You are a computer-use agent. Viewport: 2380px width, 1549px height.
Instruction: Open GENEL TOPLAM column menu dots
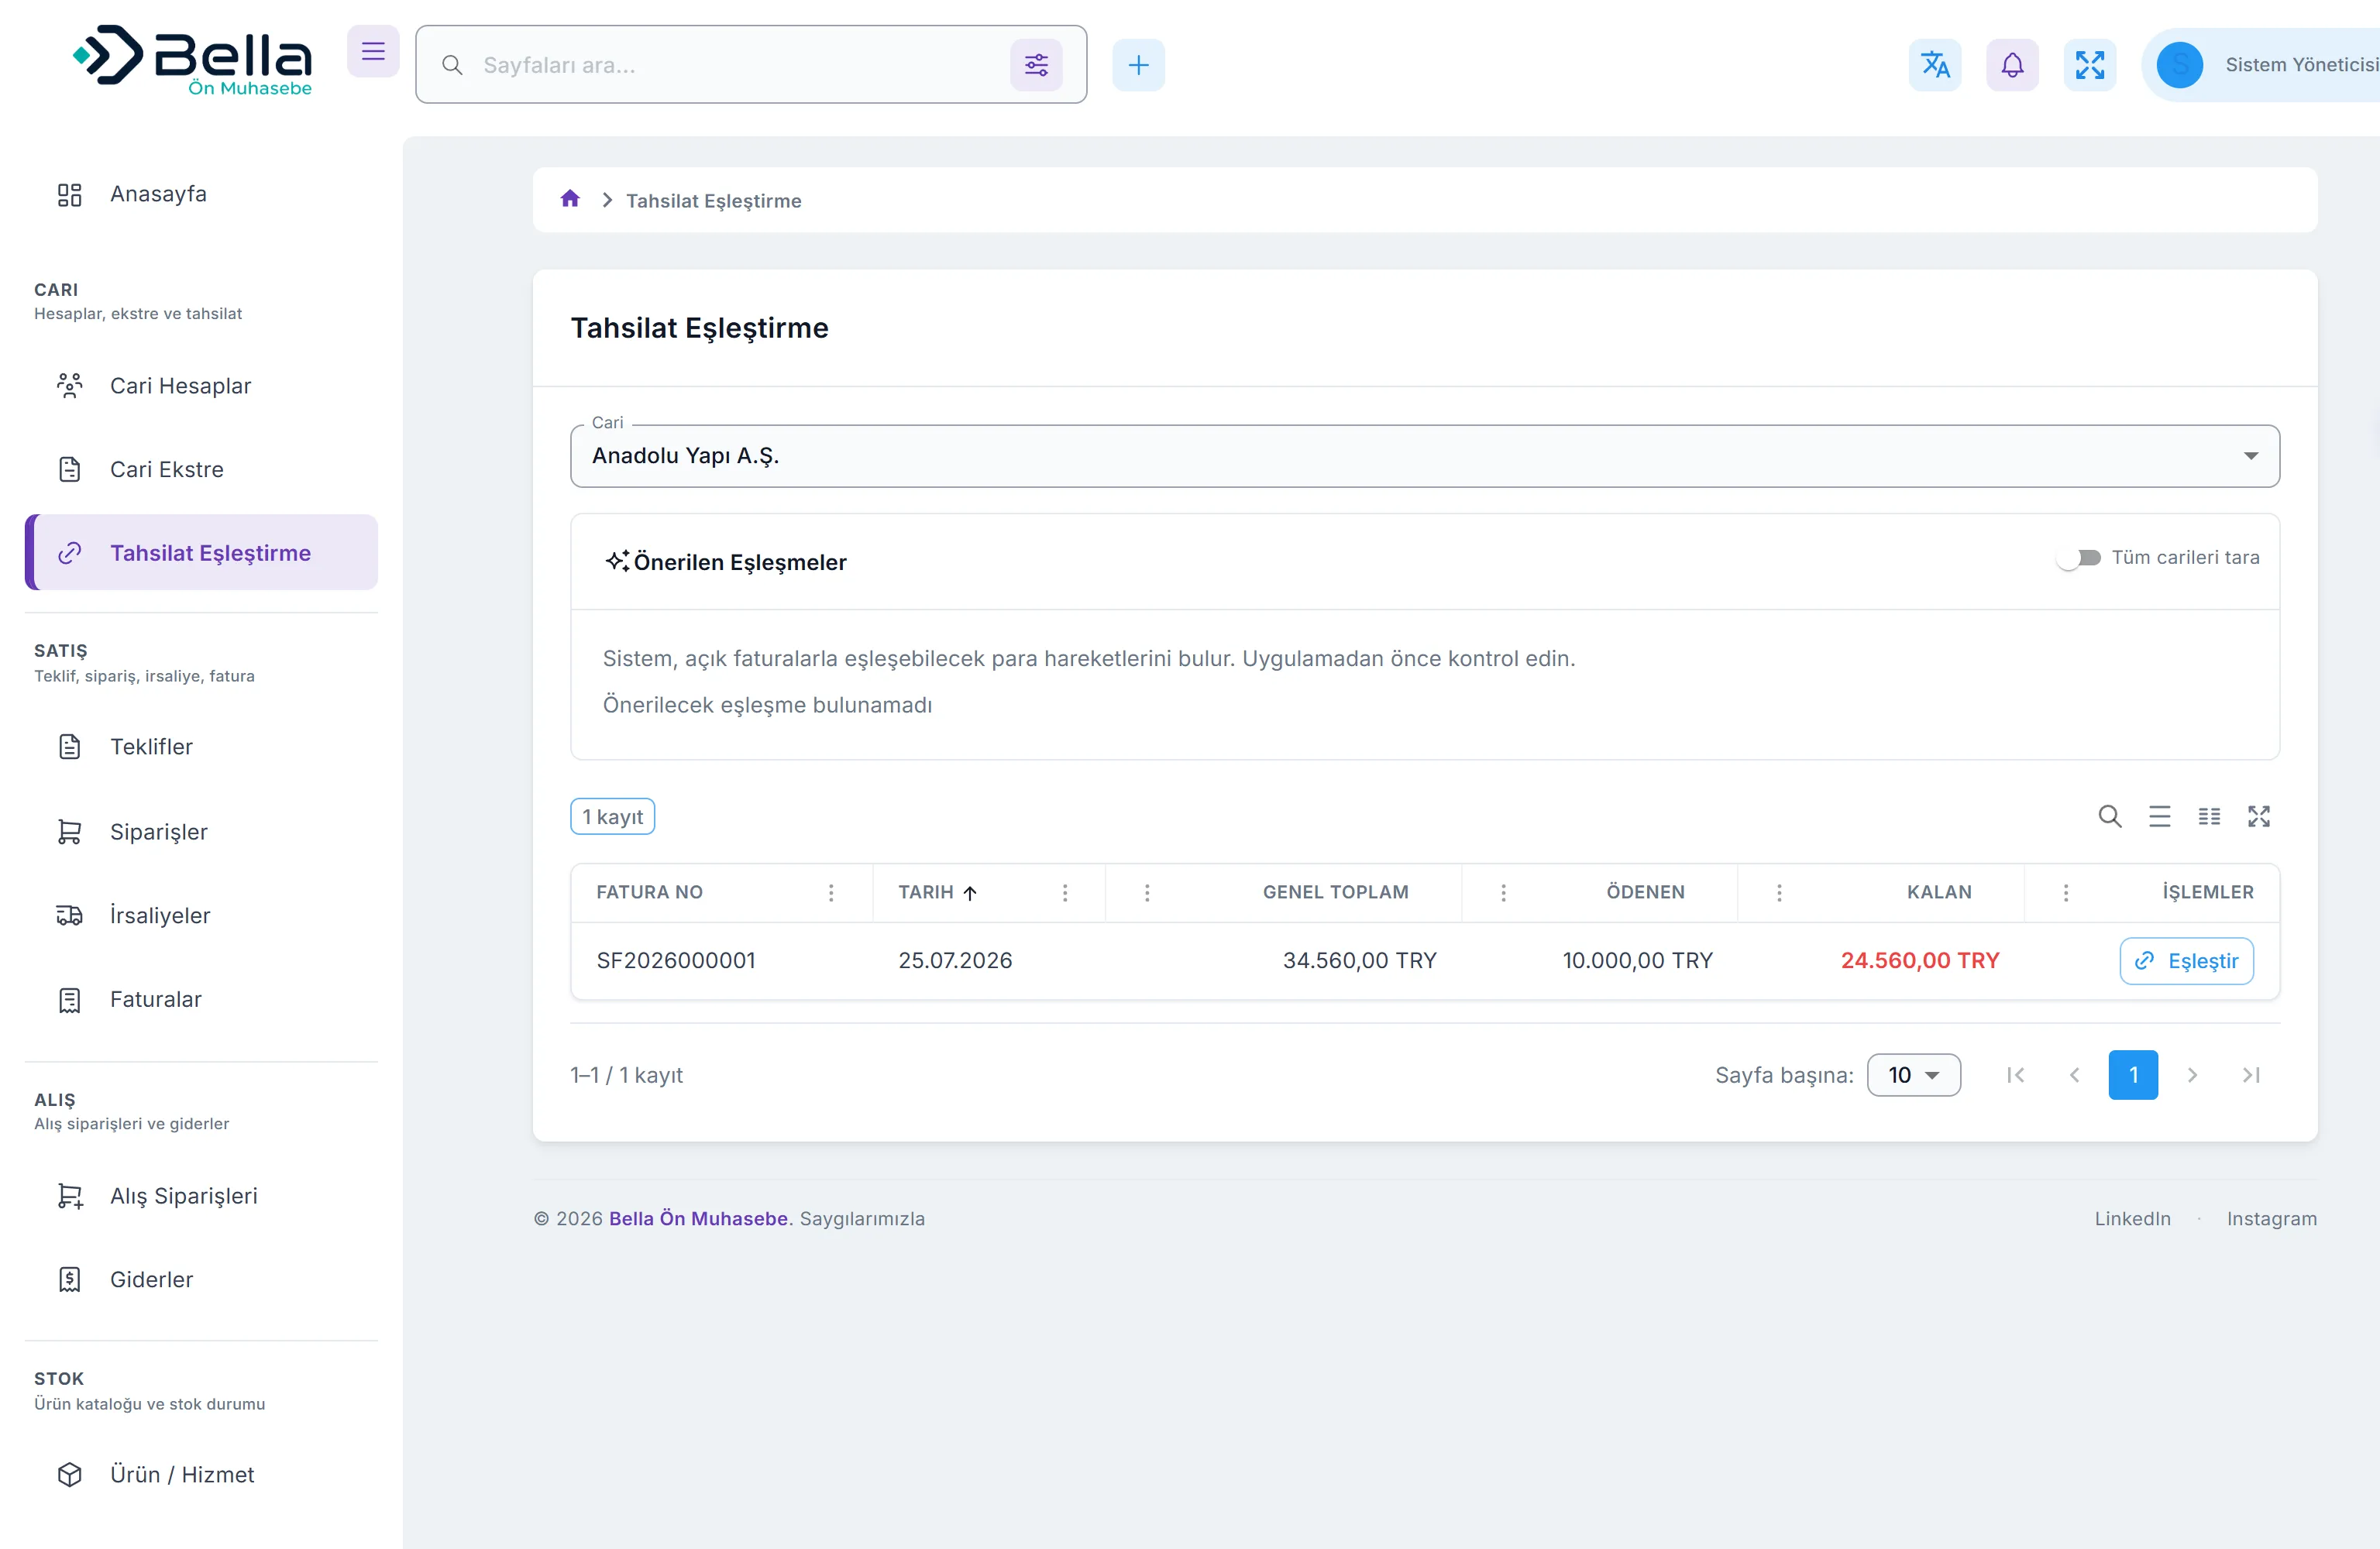pyautogui.click(x=1147, y=892)
